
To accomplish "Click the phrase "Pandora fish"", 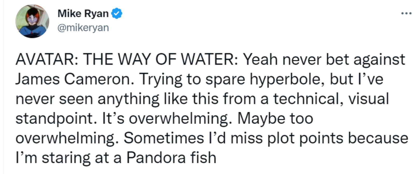I will (171, 158).
